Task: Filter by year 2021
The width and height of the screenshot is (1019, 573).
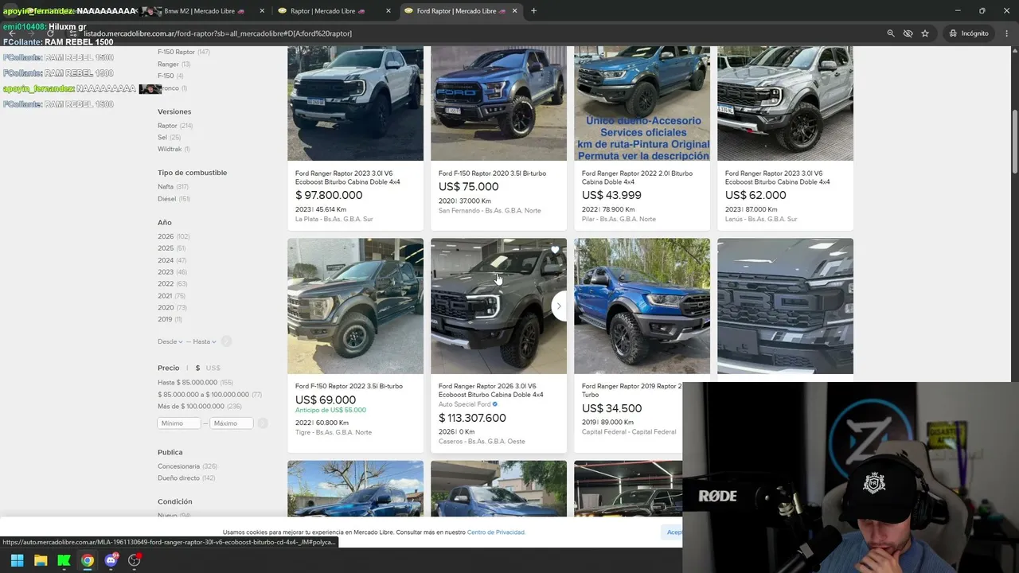Action: tap(165, 296)
